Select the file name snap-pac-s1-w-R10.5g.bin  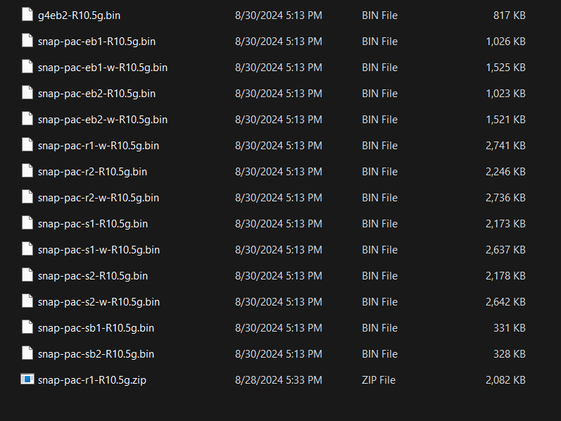[x=99, y=250]
